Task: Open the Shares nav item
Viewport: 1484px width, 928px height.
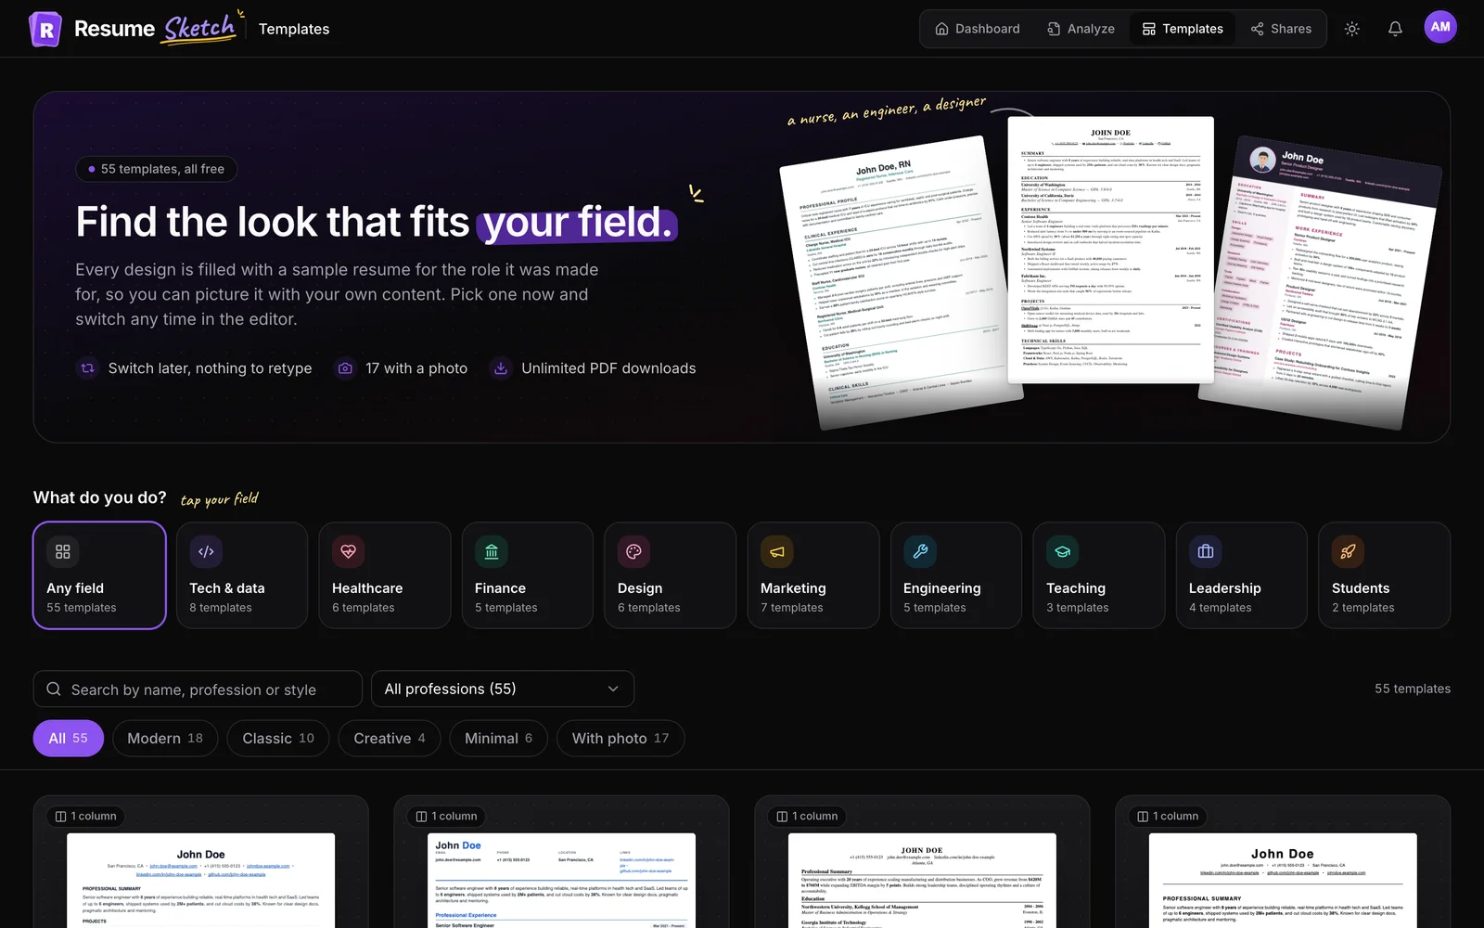Action: point(1281,29)
